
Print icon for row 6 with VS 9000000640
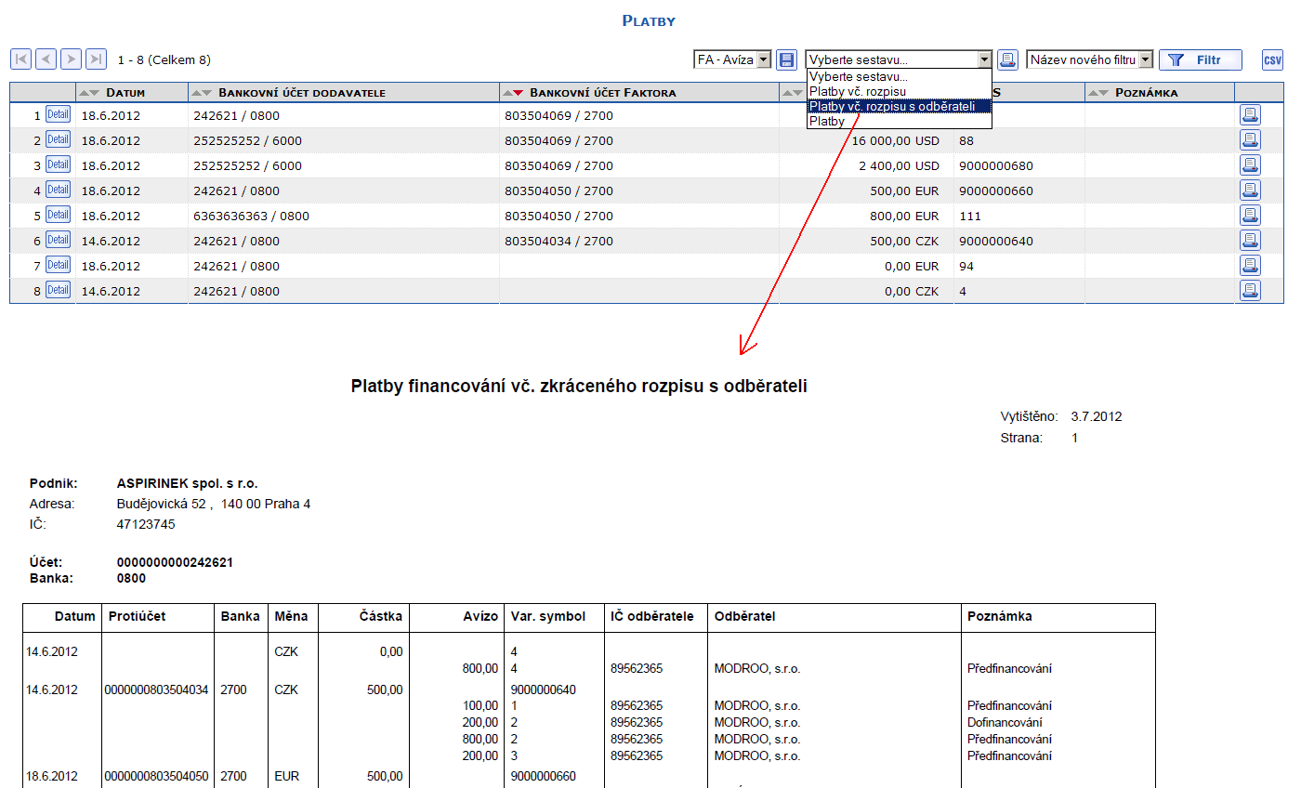pyautogui.click(x=1250, y=241)
